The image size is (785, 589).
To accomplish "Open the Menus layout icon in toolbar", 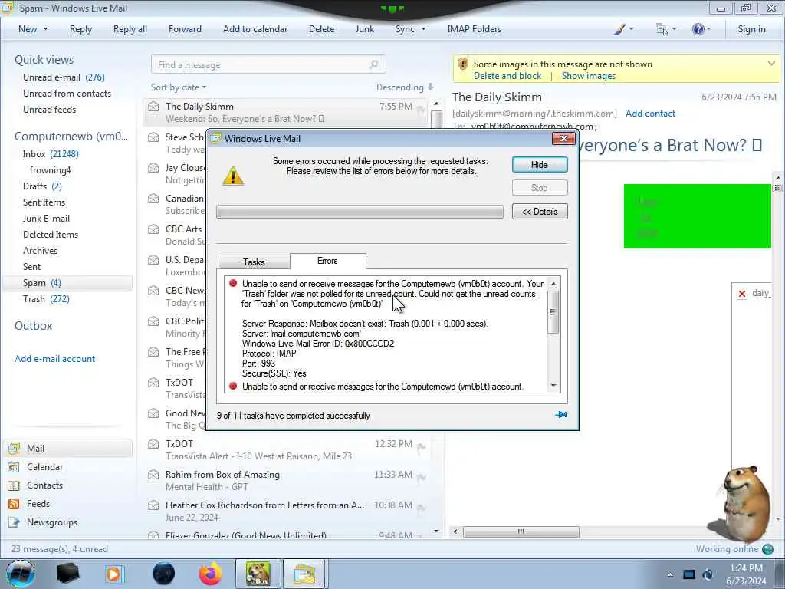I will click(x=662, y=29).
